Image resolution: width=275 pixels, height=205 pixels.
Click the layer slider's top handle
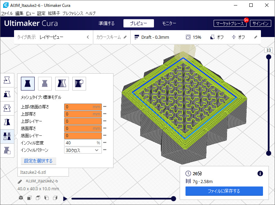pos(268,57)
